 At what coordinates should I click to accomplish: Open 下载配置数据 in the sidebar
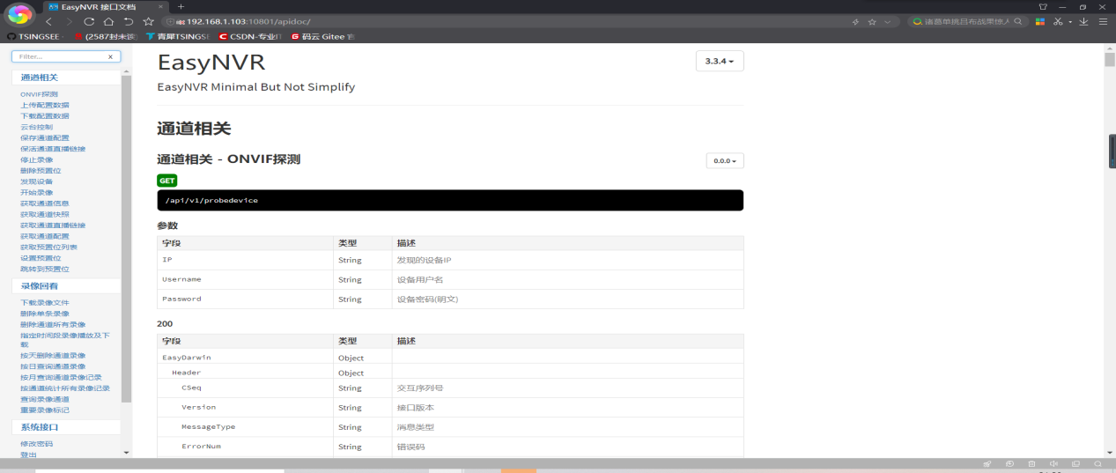[x=44, y=116]
